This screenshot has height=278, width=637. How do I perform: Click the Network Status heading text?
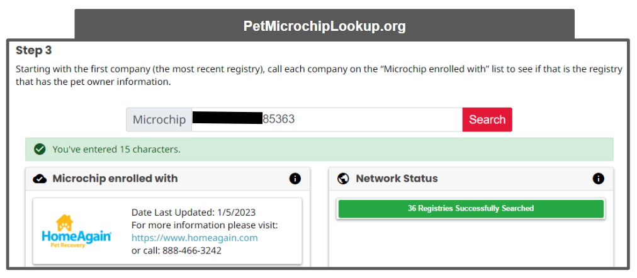click(397, 179)
